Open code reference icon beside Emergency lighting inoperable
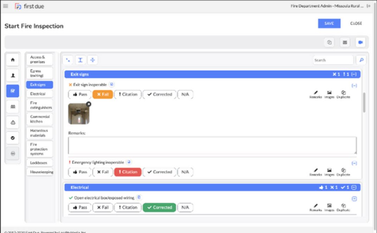 click(x=129, y=162)
